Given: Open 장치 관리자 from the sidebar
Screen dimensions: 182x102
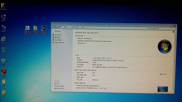Looking at the screenshot, I should tap(58, 35).
